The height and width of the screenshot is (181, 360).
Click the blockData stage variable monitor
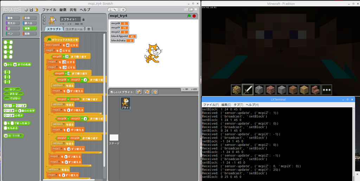(x=122, y=41)
